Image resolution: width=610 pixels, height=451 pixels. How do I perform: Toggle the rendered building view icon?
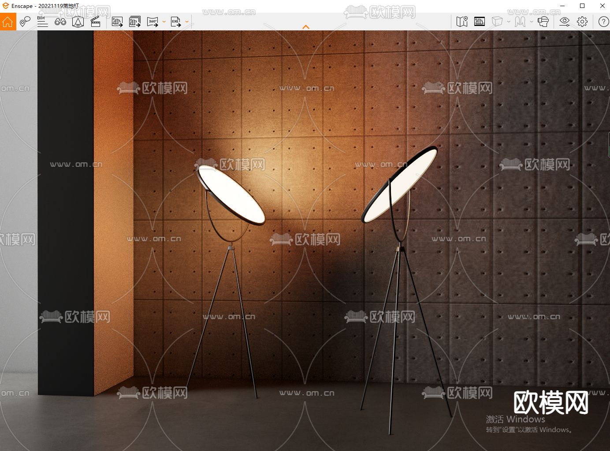point(480,22)
